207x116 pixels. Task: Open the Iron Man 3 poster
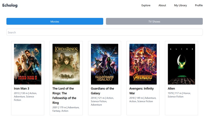(x=27, y=64)
